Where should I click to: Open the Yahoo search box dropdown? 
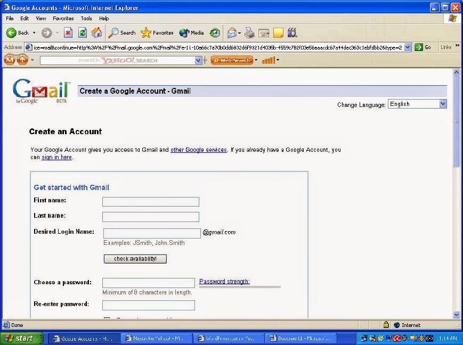[198, 61]
